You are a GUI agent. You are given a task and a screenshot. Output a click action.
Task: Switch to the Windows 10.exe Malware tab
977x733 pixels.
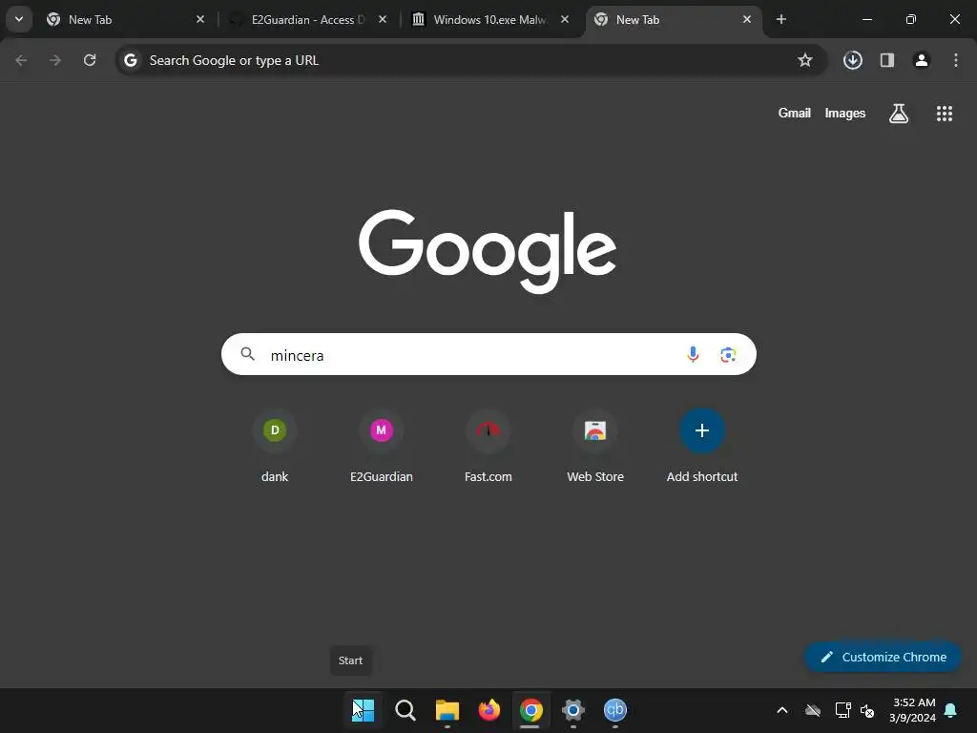pyautogui.click(x=489, y=19)
